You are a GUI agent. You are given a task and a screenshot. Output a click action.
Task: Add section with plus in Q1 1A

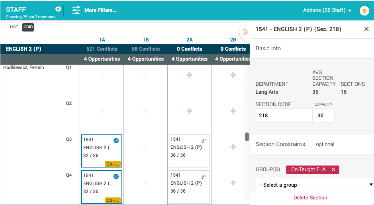click(102, 75)
